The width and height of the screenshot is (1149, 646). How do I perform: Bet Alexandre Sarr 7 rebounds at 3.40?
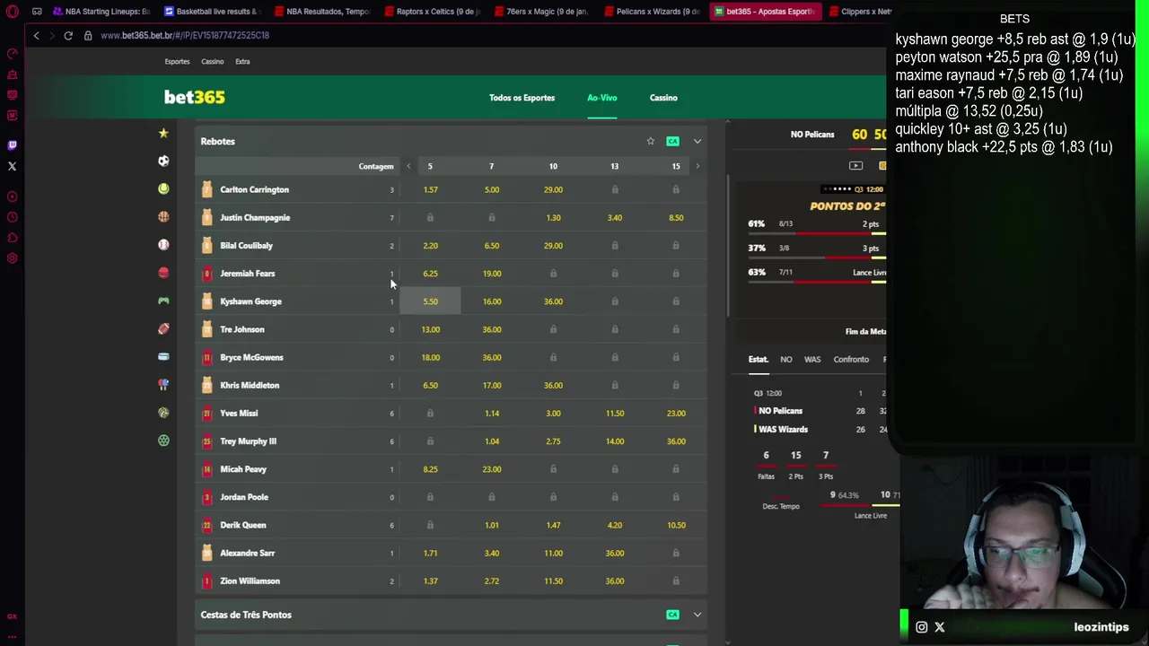492,553
